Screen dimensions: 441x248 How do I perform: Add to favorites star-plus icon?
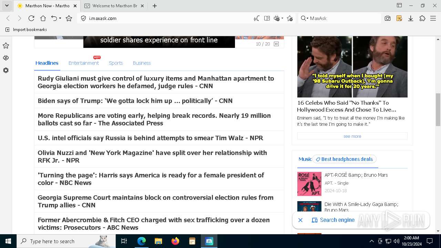[290, 18]
